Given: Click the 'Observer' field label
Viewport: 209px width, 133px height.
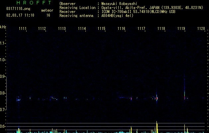Looking at the screenshot, I should coord(67,4).
